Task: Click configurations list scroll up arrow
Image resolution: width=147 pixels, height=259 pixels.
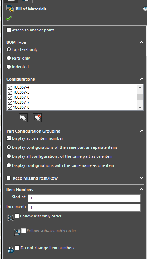Action: click(x=140, y=88)
